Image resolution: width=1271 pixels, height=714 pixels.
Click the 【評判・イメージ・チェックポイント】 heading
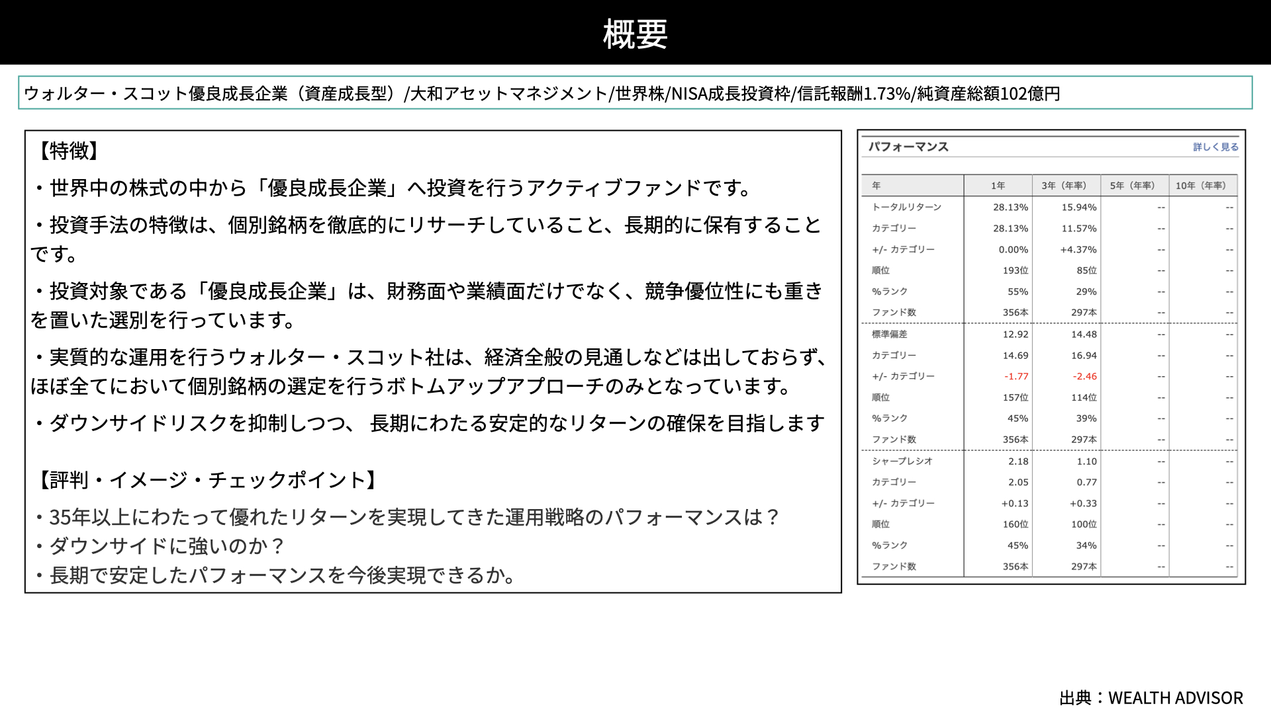pos(208,480)
